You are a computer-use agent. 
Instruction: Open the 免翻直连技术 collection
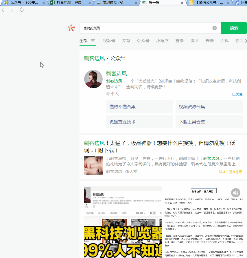pyautogui.click(x=139, y=122)
